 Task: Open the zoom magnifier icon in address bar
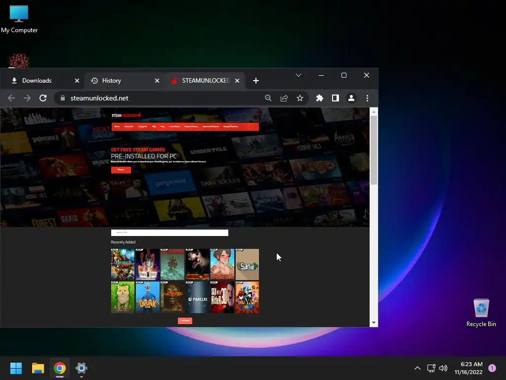pos(268,98)
